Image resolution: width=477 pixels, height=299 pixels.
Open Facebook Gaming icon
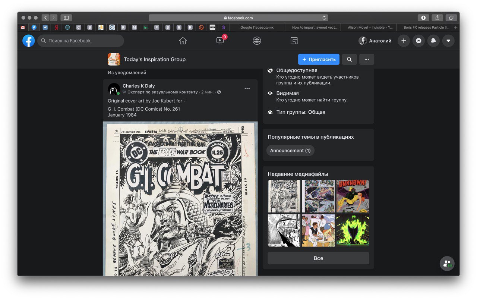click(294, 41)
